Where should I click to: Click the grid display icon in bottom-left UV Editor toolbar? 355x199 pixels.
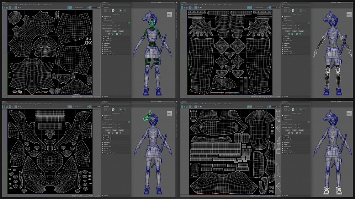pos(16,106)
